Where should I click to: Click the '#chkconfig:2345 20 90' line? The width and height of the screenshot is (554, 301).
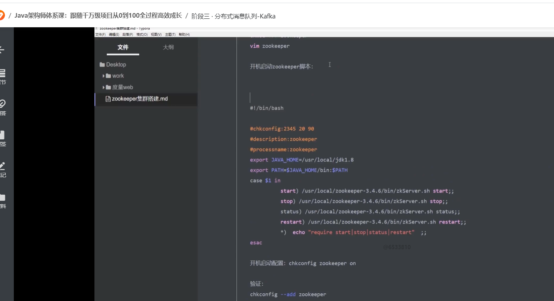tap(282, 129)
